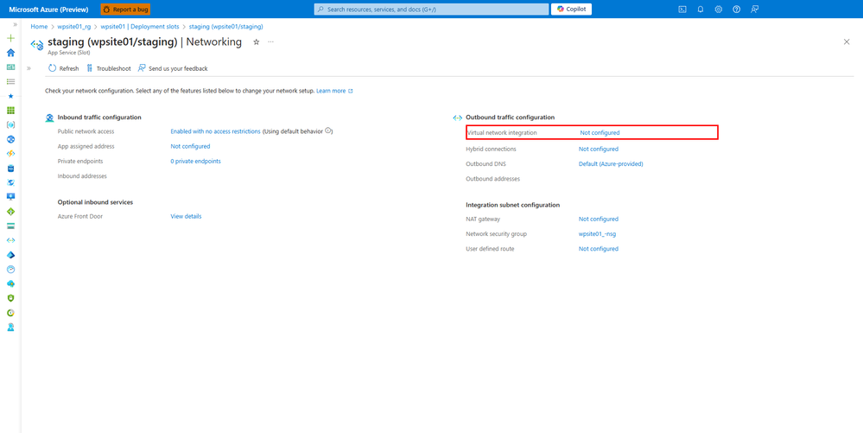Screen dimensions: 863x433
Task: Open Azure Cosmos DB icon in sidebar
Action: (10, 183)
